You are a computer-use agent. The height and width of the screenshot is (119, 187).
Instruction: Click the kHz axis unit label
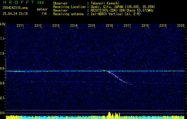[x=3, y=24]
